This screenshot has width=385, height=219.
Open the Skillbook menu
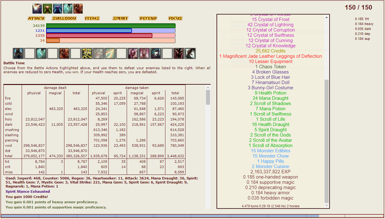pos(64,19)
